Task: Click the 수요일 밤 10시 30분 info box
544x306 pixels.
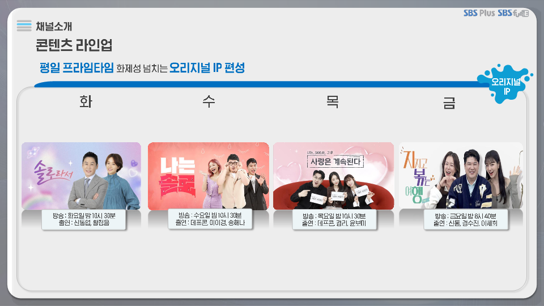Action: (x=210, y=219)
